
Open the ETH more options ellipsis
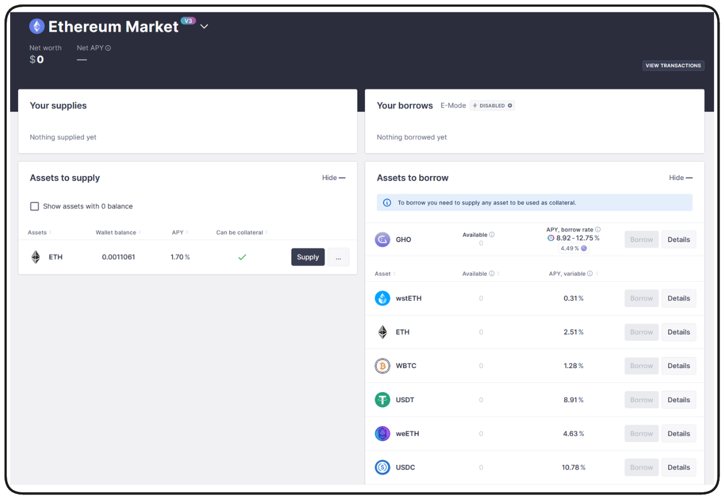pyautogui.click(x=338, y=257)
